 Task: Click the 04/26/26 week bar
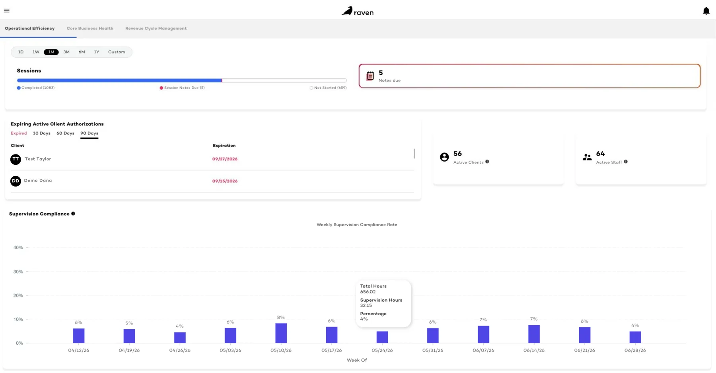coord(180,338)
